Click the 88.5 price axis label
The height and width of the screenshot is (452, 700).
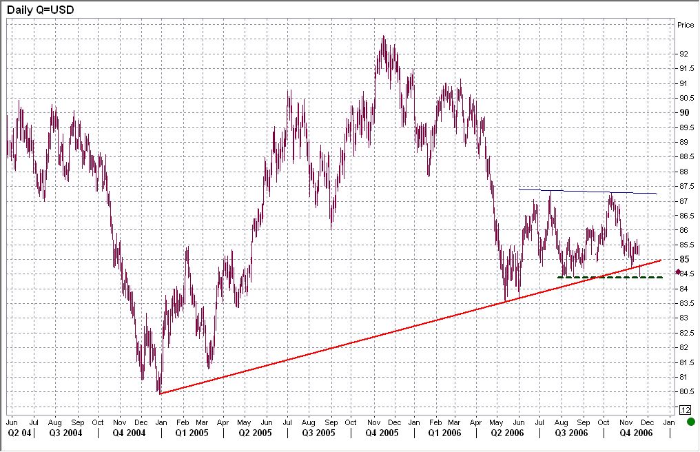[x=687, y=157]
